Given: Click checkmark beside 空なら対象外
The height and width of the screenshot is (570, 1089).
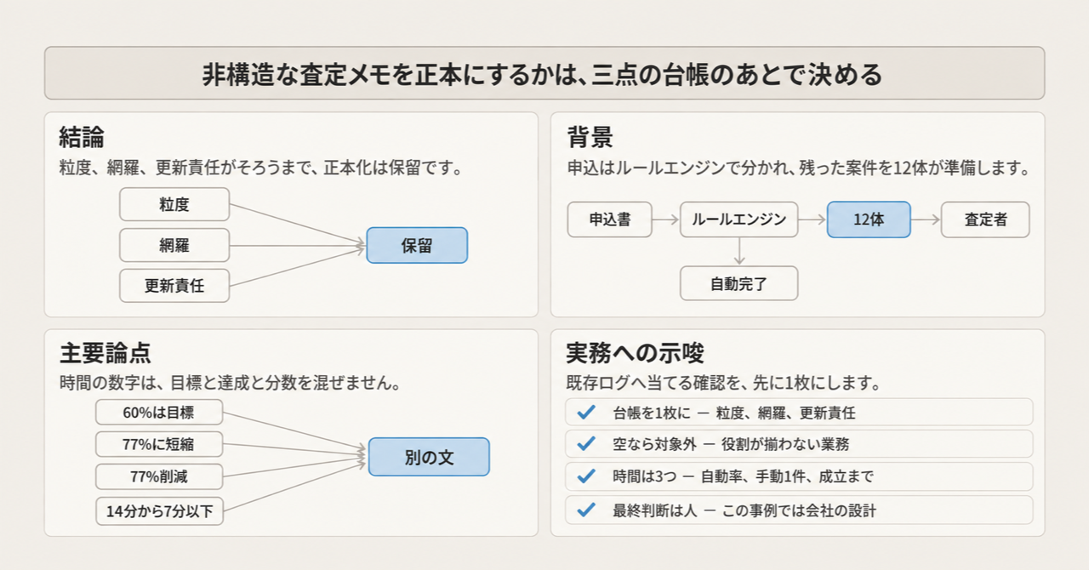Looking at the screenshot, I should (585, 444).
